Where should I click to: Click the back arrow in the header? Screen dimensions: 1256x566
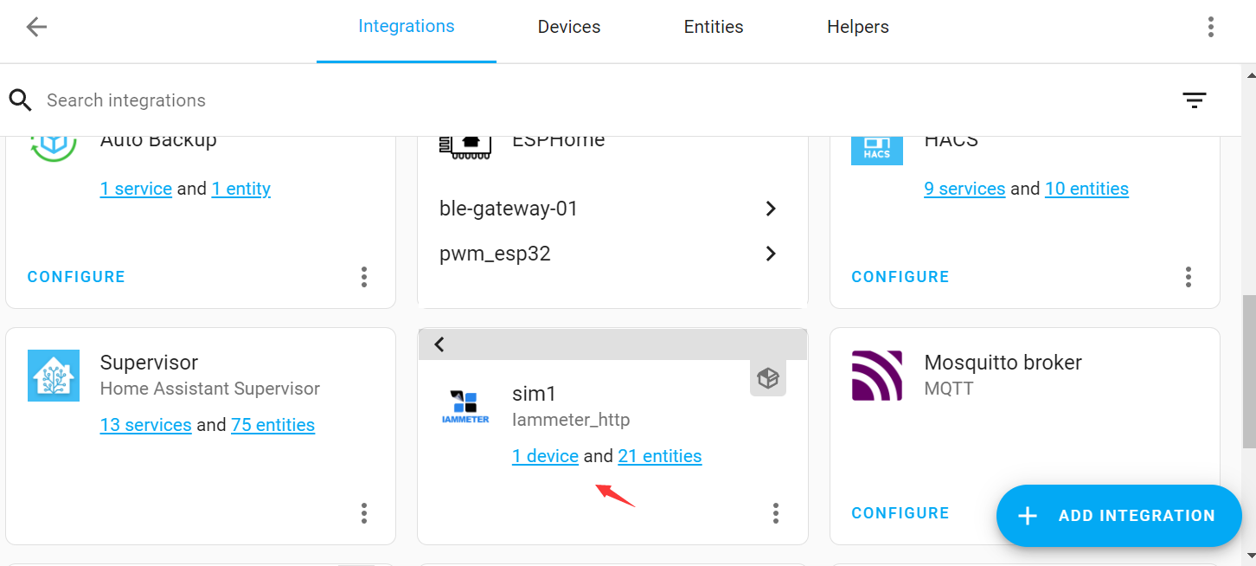click(36, 27)
